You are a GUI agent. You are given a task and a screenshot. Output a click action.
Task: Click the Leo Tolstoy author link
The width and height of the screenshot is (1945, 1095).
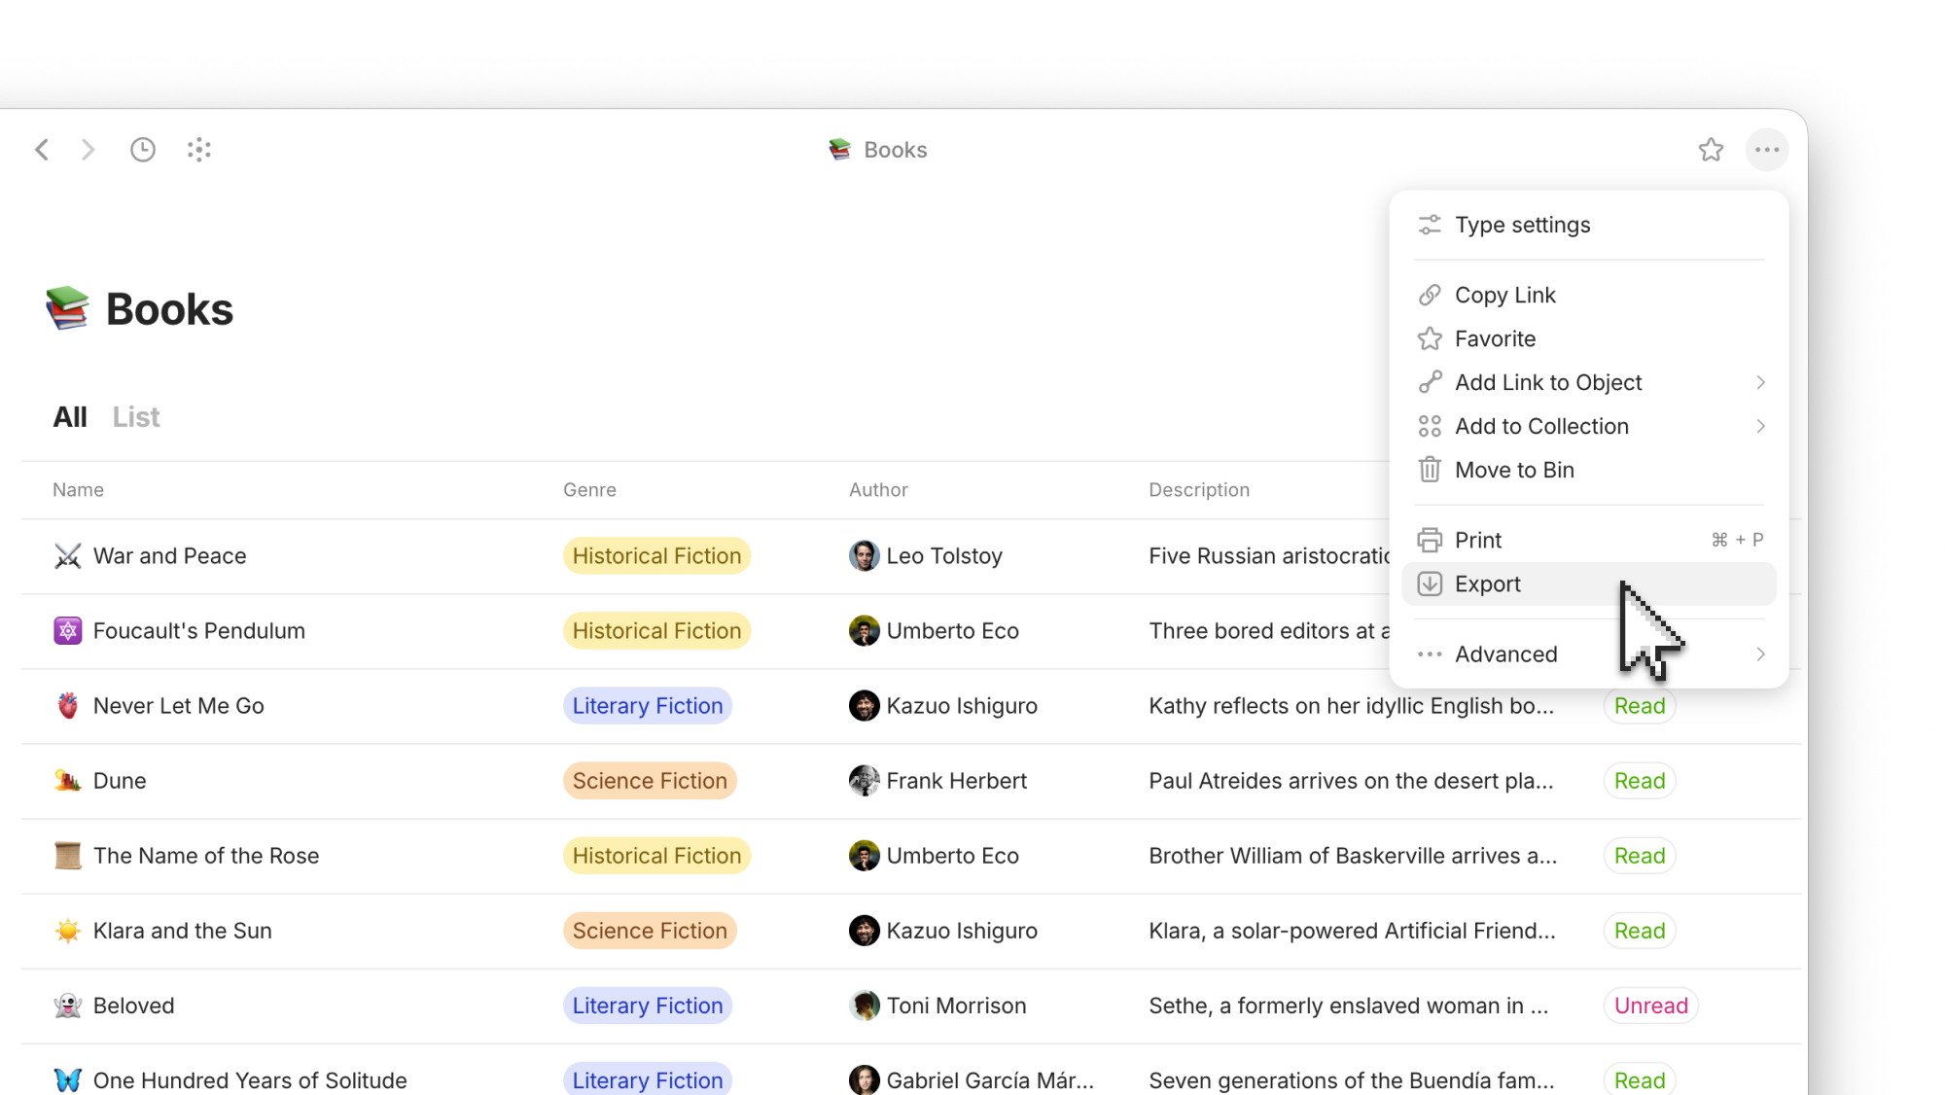point(943,556)
